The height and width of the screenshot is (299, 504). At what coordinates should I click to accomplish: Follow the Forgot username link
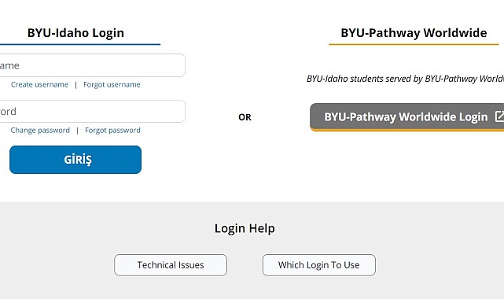[x=112, y=84]
